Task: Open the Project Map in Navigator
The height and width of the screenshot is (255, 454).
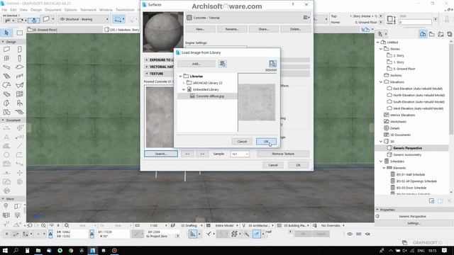Action: point(423,34)
